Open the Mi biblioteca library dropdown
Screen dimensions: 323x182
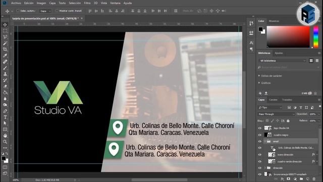[x=283, y=61]
